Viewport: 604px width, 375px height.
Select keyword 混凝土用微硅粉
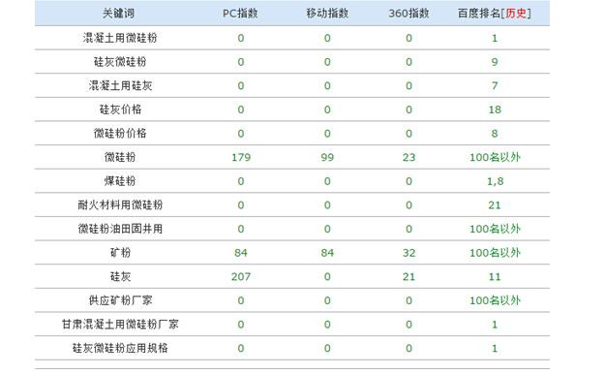(x=120, y=38)
